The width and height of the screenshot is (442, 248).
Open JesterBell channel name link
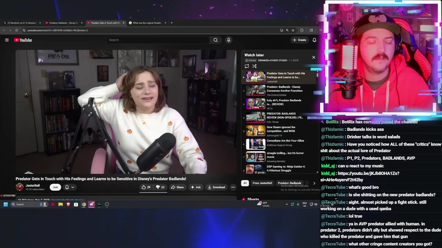point(33,186)
